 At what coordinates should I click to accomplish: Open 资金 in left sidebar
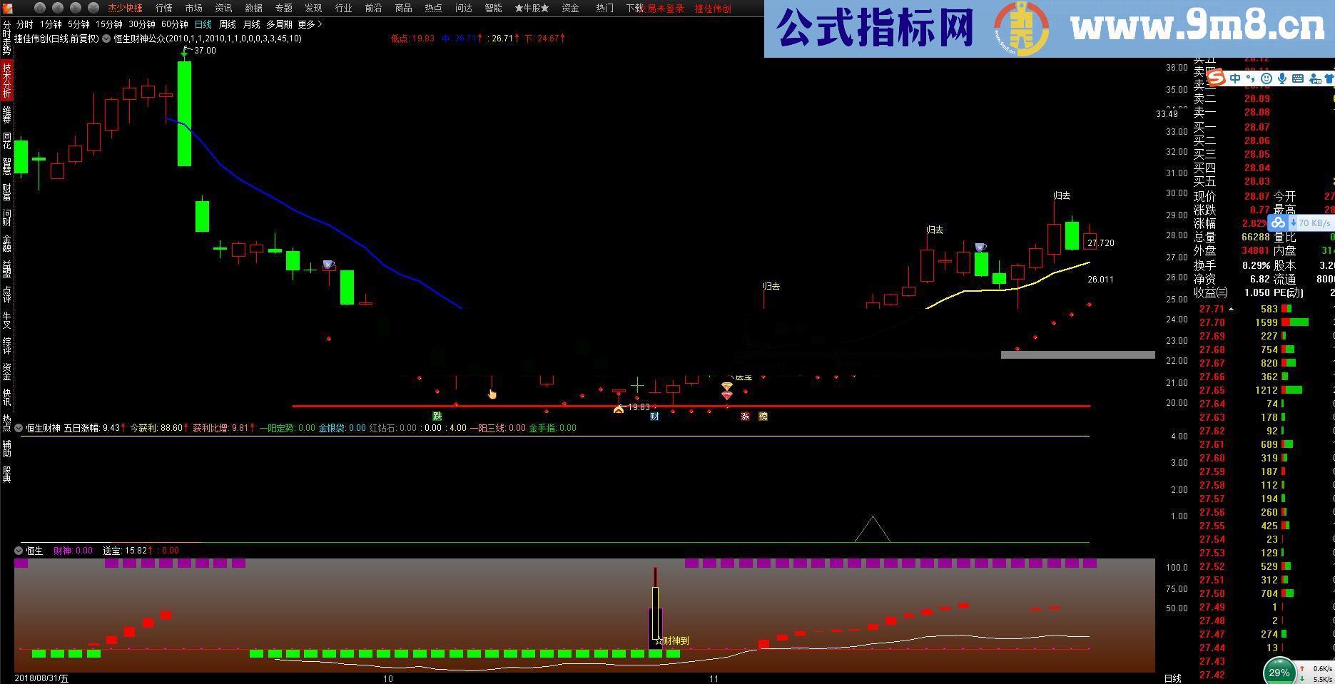6,371
